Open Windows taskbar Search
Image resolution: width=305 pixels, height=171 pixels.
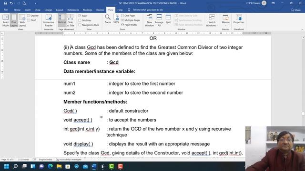(x=15, y=166)
